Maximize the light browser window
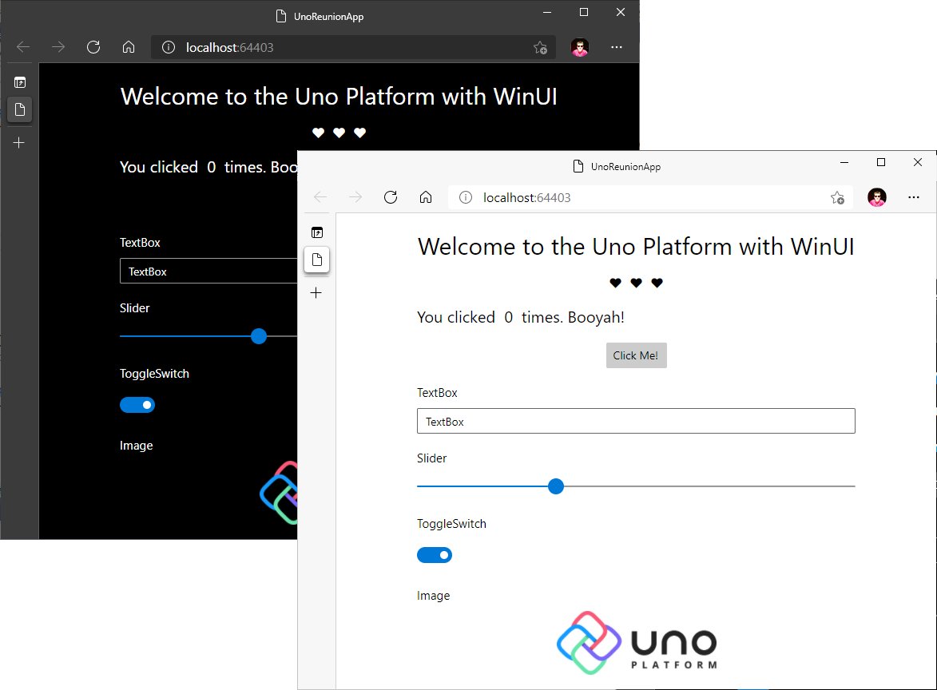 click(x=881, y=162)
